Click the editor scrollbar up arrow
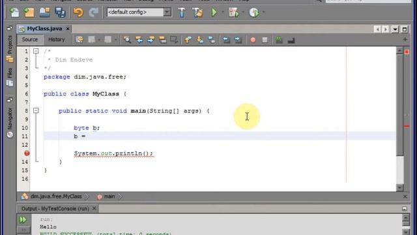 [x=399, y=51]
